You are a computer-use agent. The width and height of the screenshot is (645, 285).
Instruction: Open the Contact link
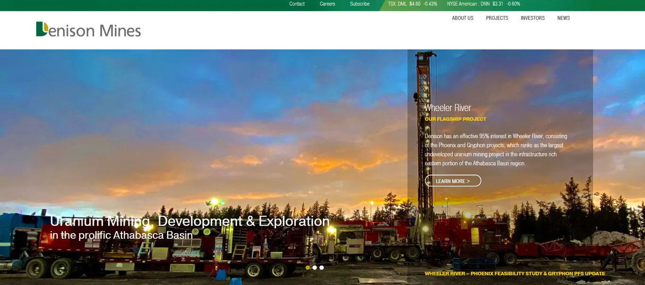[x=297, y=4]
